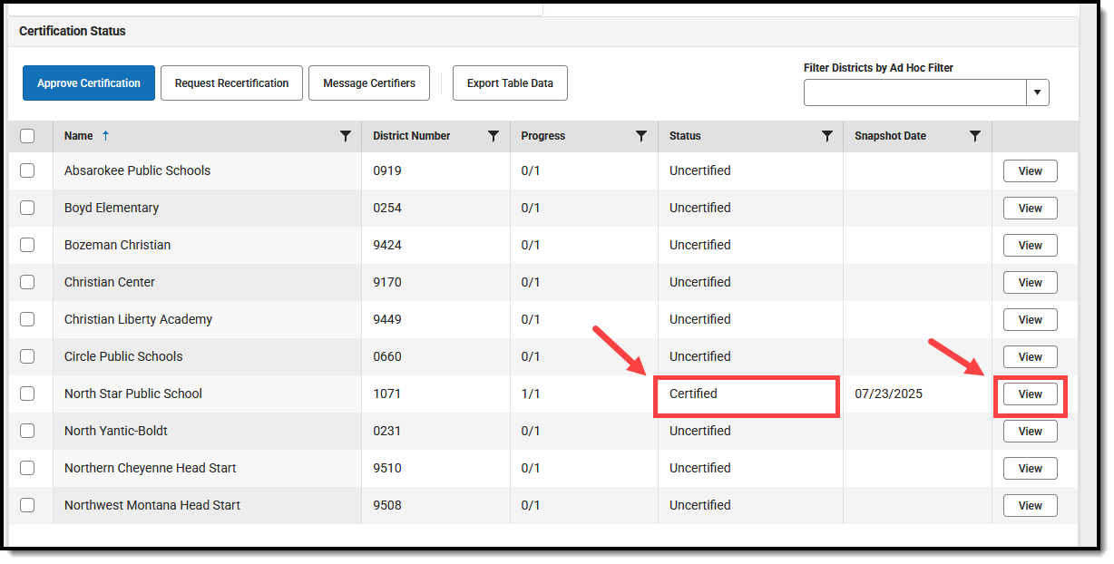Check the Boyd Elementary row
The width and height of the screenshot is (1114, 564).
[27, 208]
